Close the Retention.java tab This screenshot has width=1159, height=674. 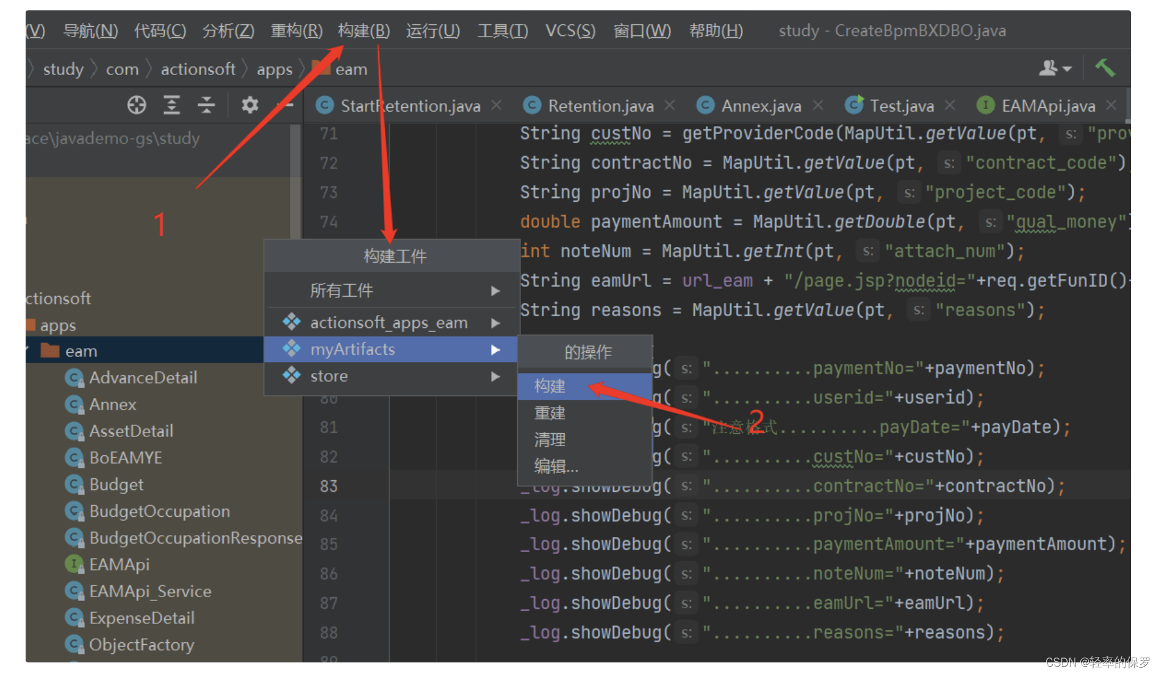point(670,105)
